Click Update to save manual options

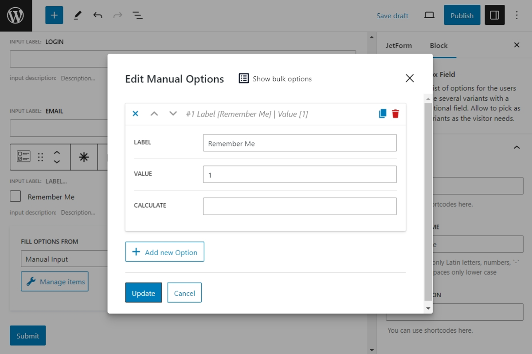143,293
